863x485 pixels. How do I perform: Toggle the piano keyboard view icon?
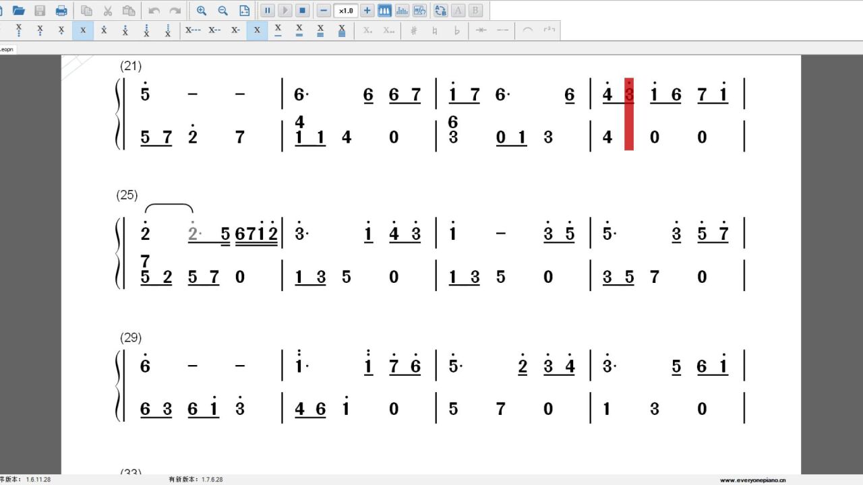coord(384,10)
